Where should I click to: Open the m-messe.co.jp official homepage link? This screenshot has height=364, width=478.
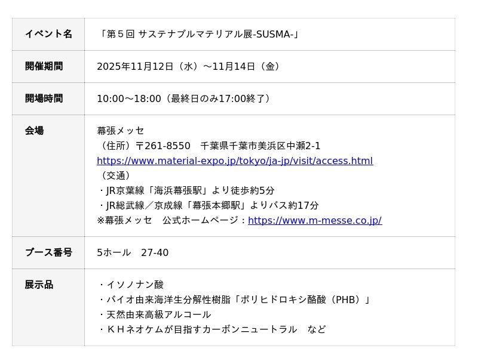[314, 221]
